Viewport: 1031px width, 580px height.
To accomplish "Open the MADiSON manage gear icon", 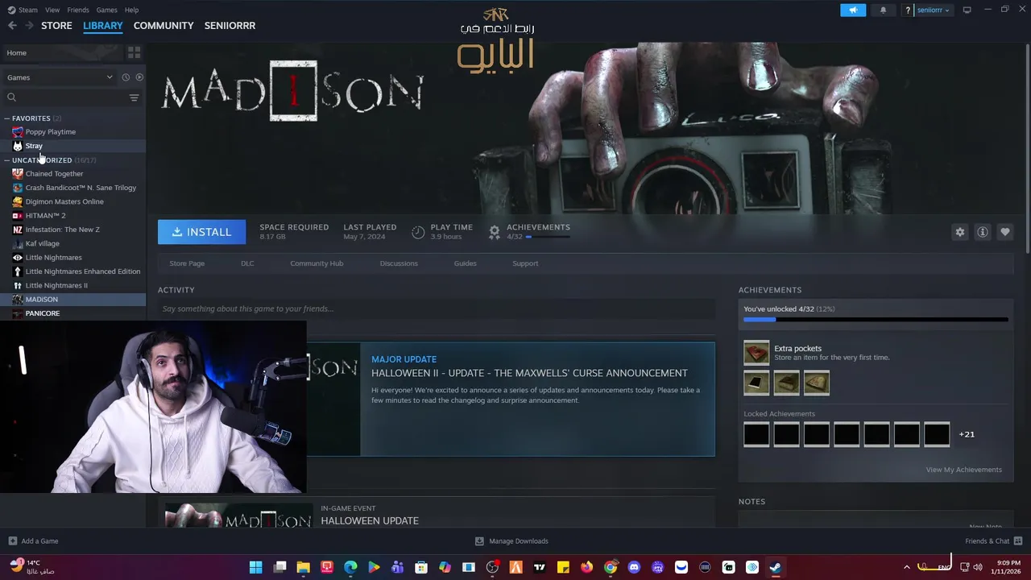I will click(959, 232).
